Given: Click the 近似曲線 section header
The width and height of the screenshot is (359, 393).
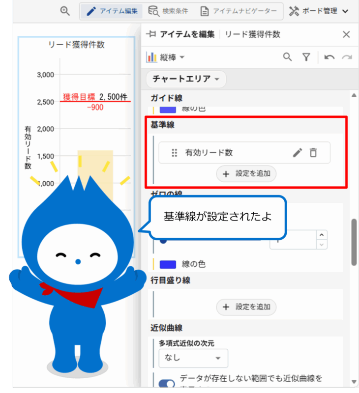Looking at the screenshot, I should point(166,328).
